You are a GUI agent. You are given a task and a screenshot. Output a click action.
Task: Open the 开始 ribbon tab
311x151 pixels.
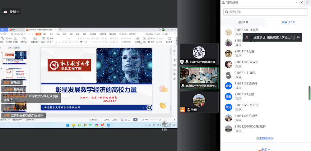38,34
